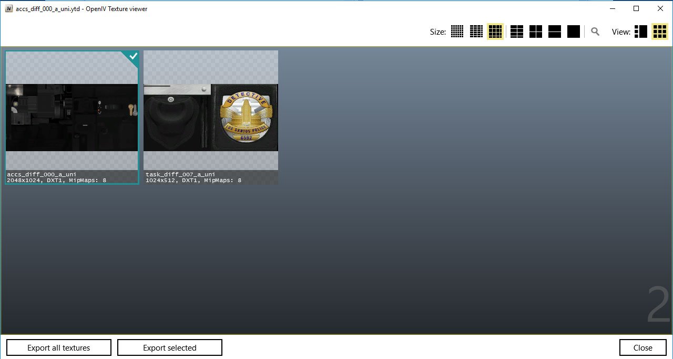The width and height of the screenshot is (673, 359).
Task: Click the OpenIV app icon in title bar
Action: pyautogui.click(x=9, y=8)
